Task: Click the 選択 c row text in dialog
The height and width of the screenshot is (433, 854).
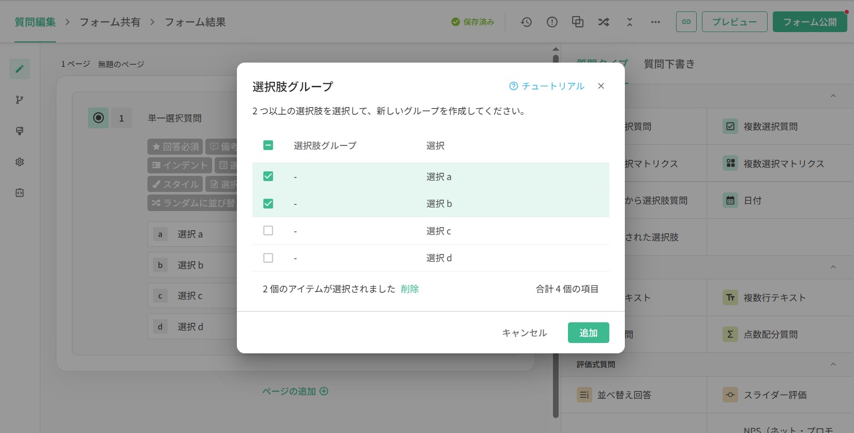Action: click(439, 231)
